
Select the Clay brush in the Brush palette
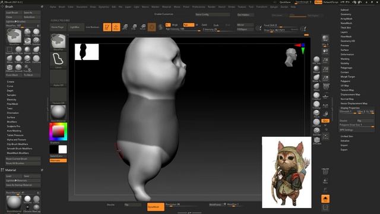point(27,32)
